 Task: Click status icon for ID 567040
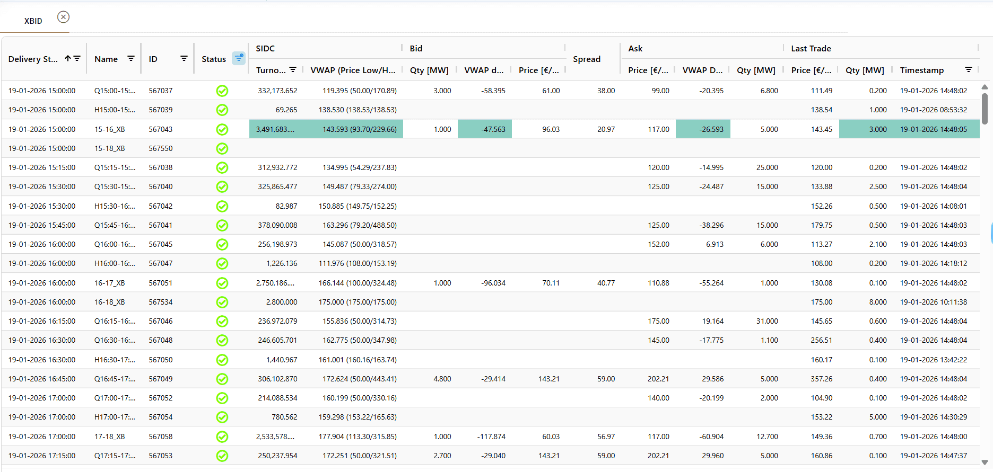pos(222,186)
